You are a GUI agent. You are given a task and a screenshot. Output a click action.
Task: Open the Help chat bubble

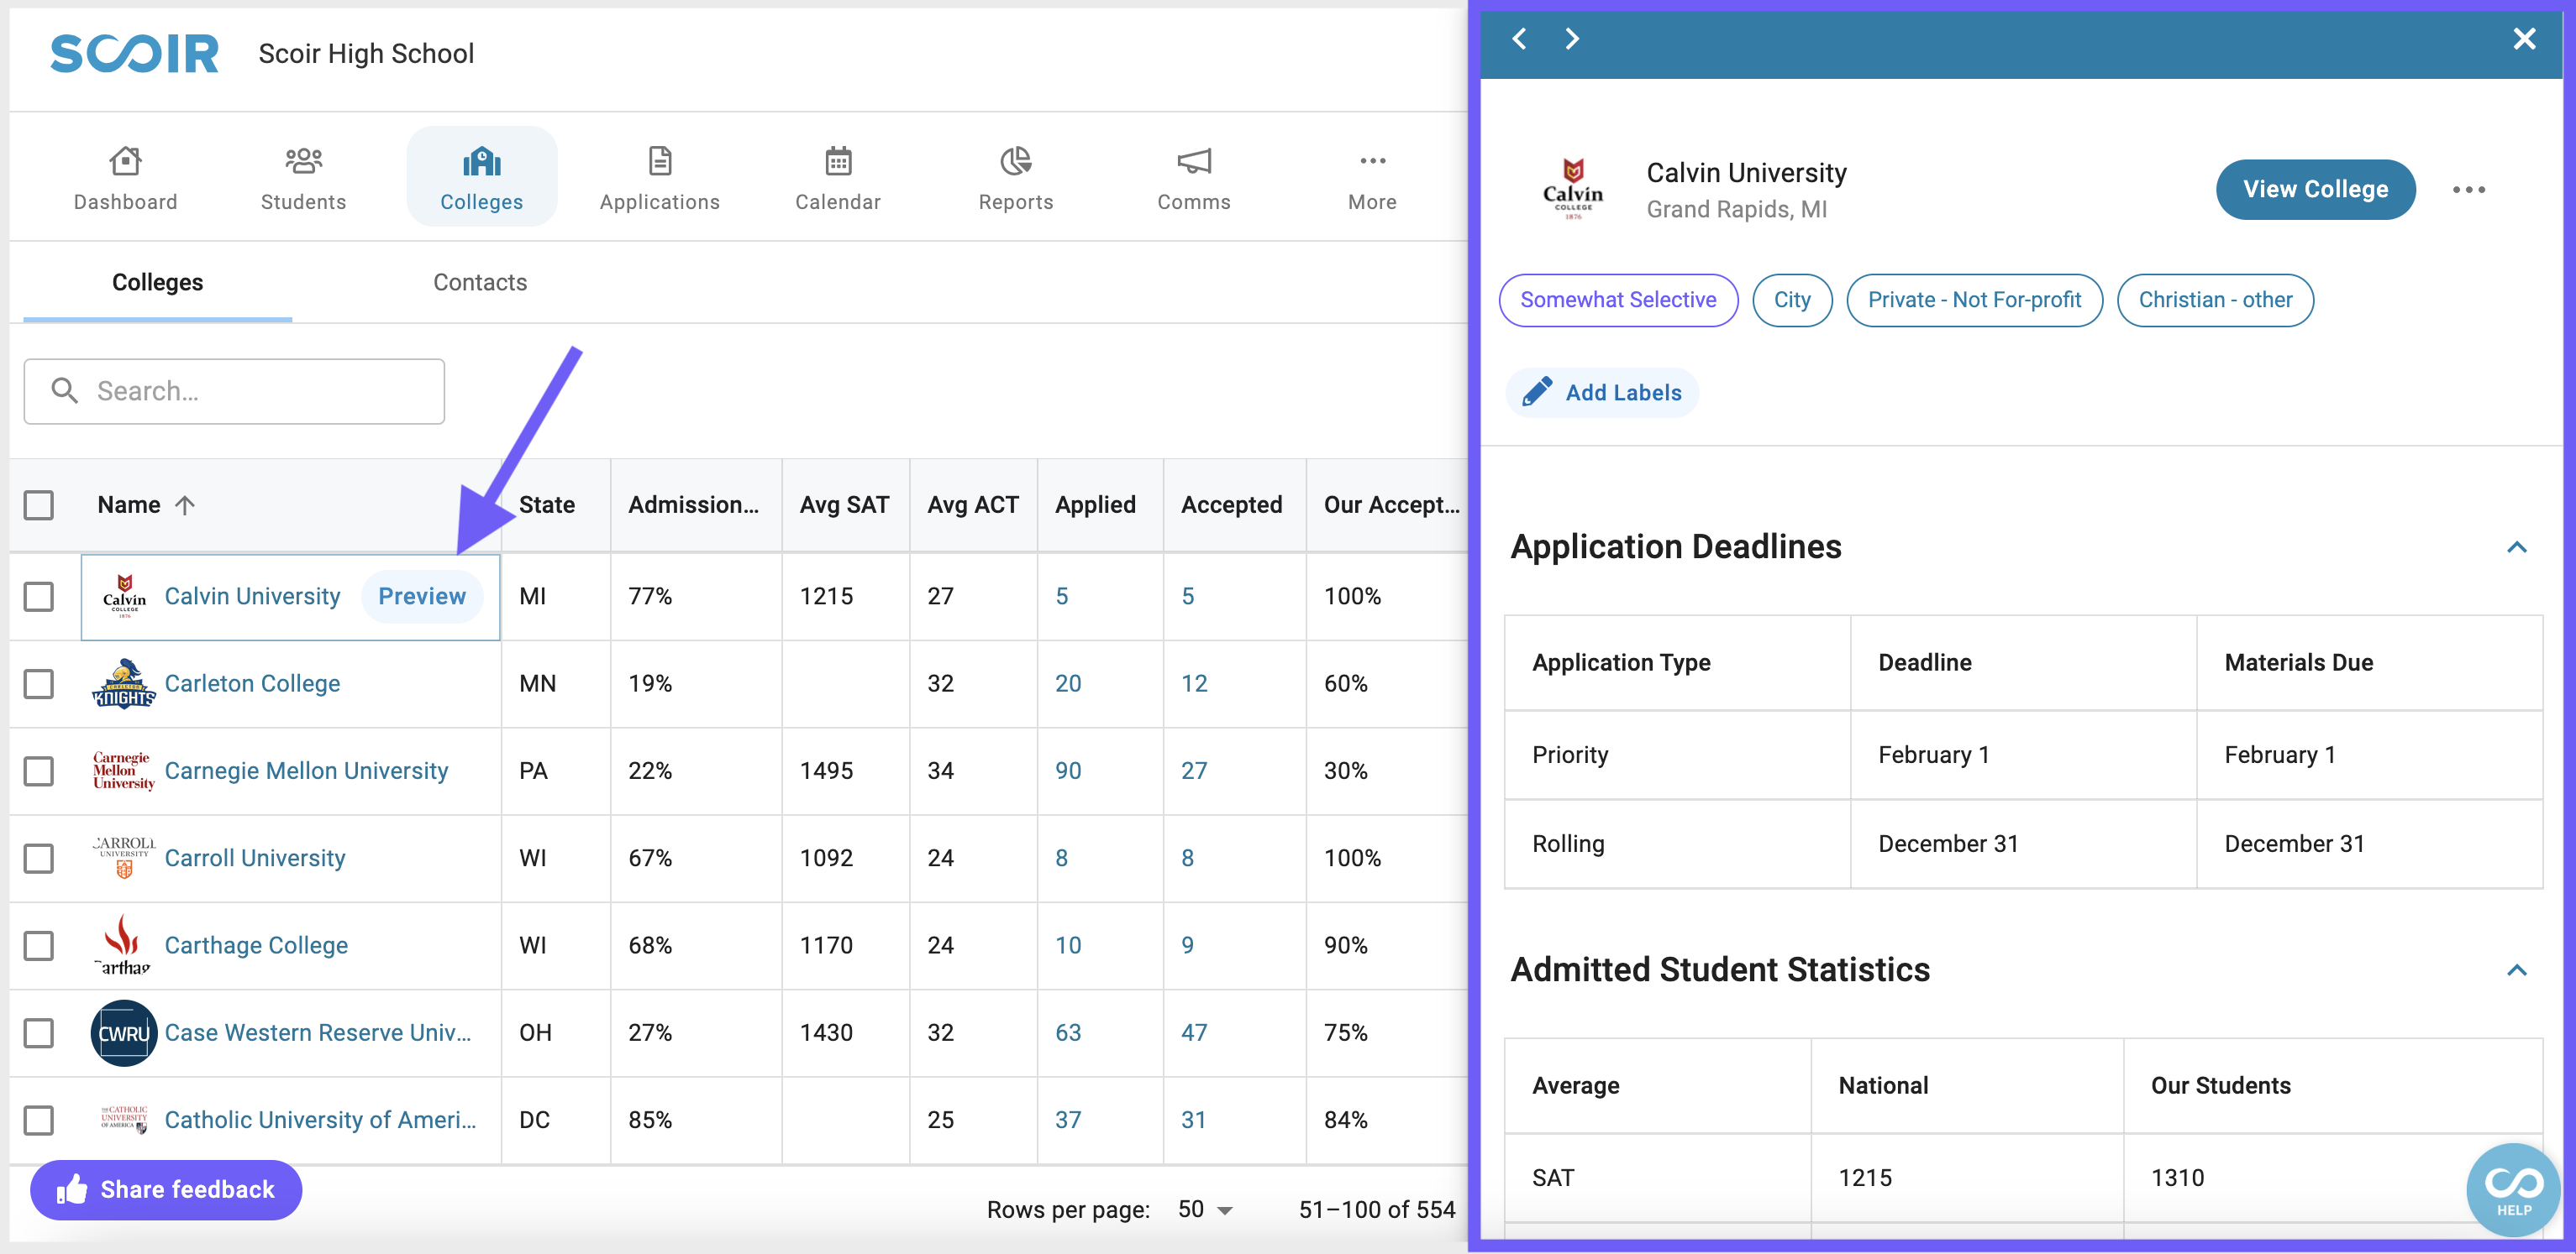2513,1190
